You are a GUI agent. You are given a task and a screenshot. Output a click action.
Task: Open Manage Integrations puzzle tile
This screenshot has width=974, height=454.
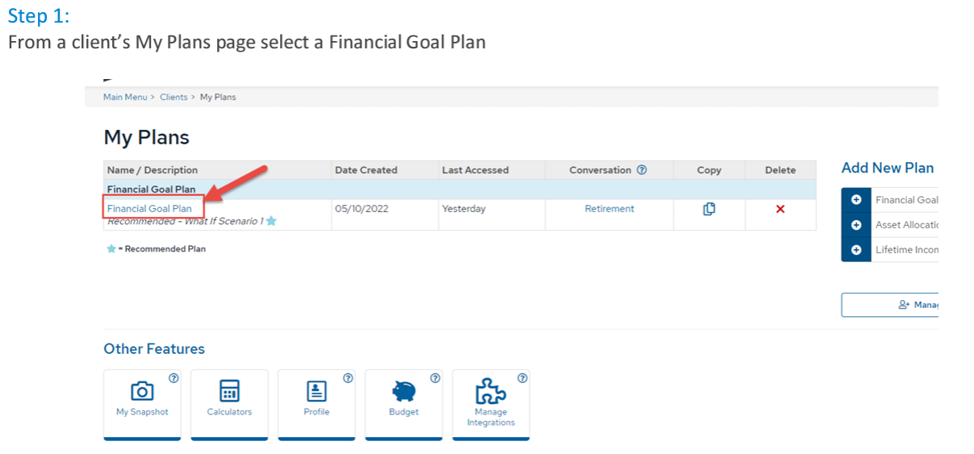[x=491, y=405]
